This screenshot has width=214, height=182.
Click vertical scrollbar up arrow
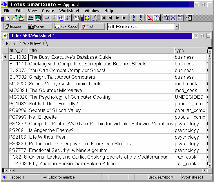[210, 51]
